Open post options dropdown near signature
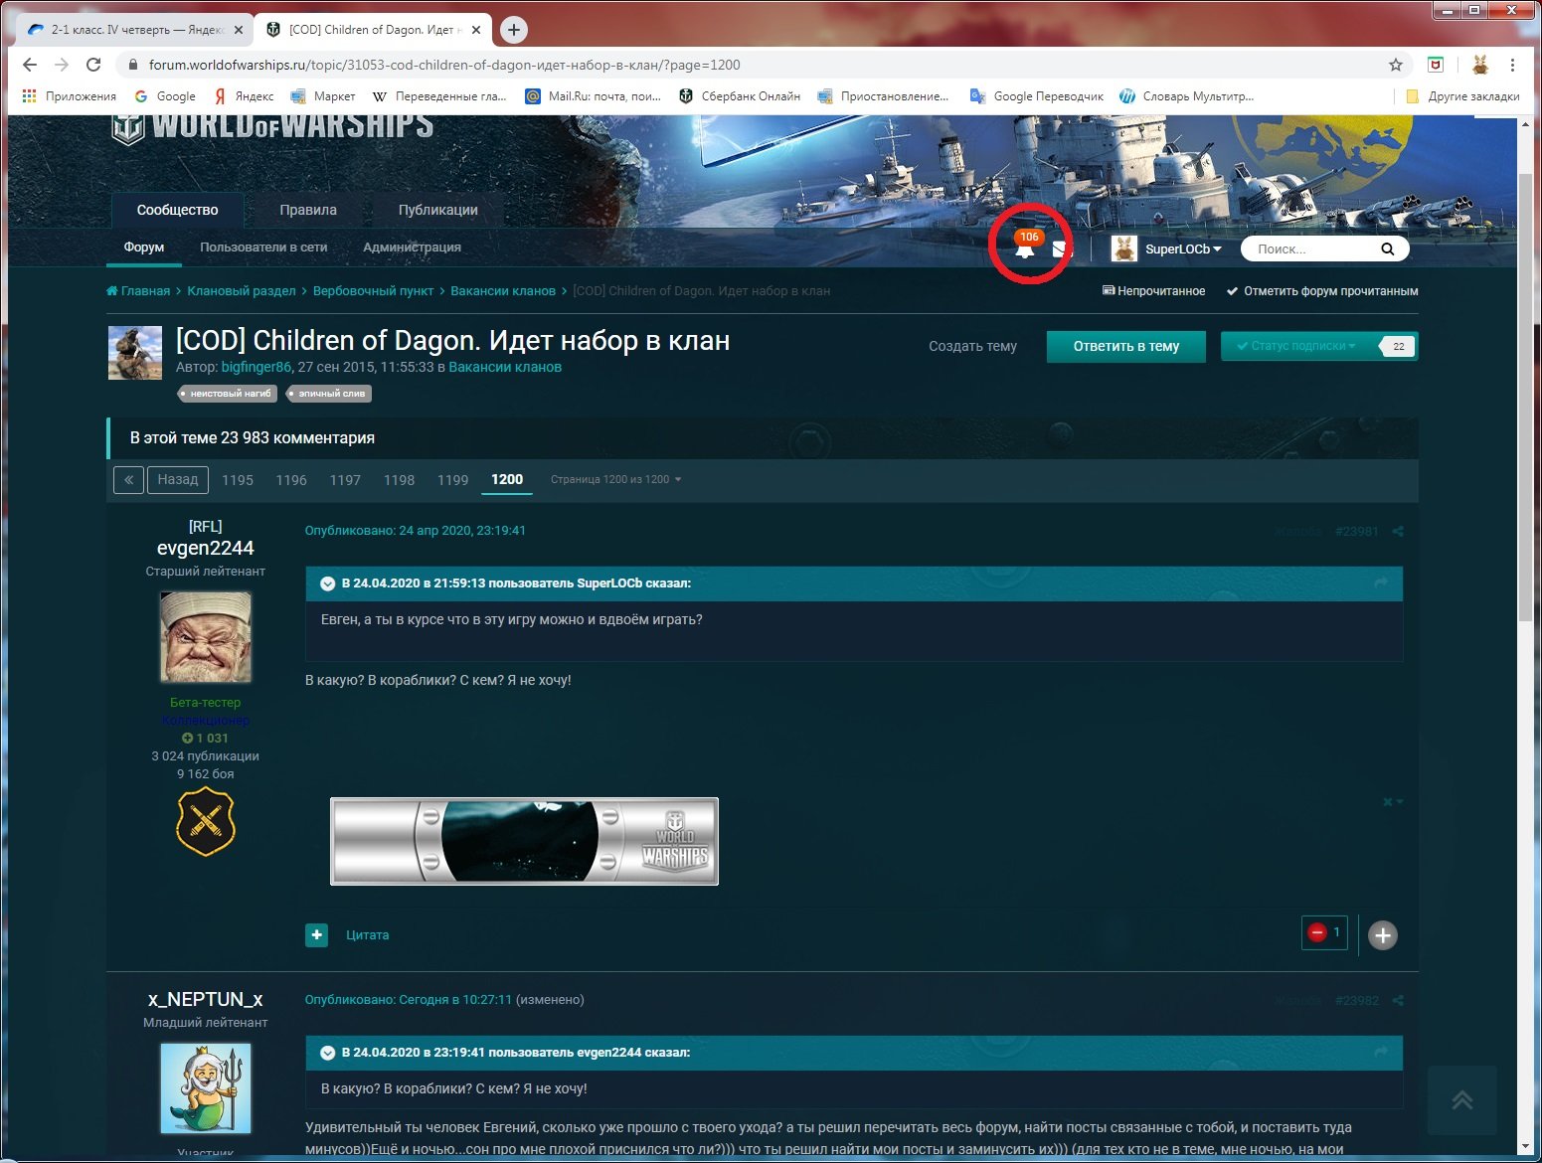This screenshot has height=1163, width=1542. click(x=1393, y=802)
